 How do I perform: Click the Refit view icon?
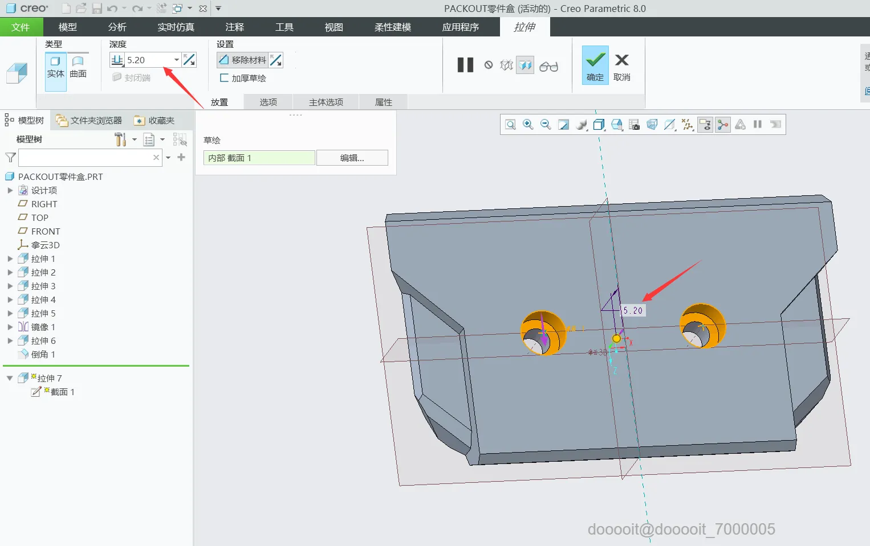click(510, 125)
